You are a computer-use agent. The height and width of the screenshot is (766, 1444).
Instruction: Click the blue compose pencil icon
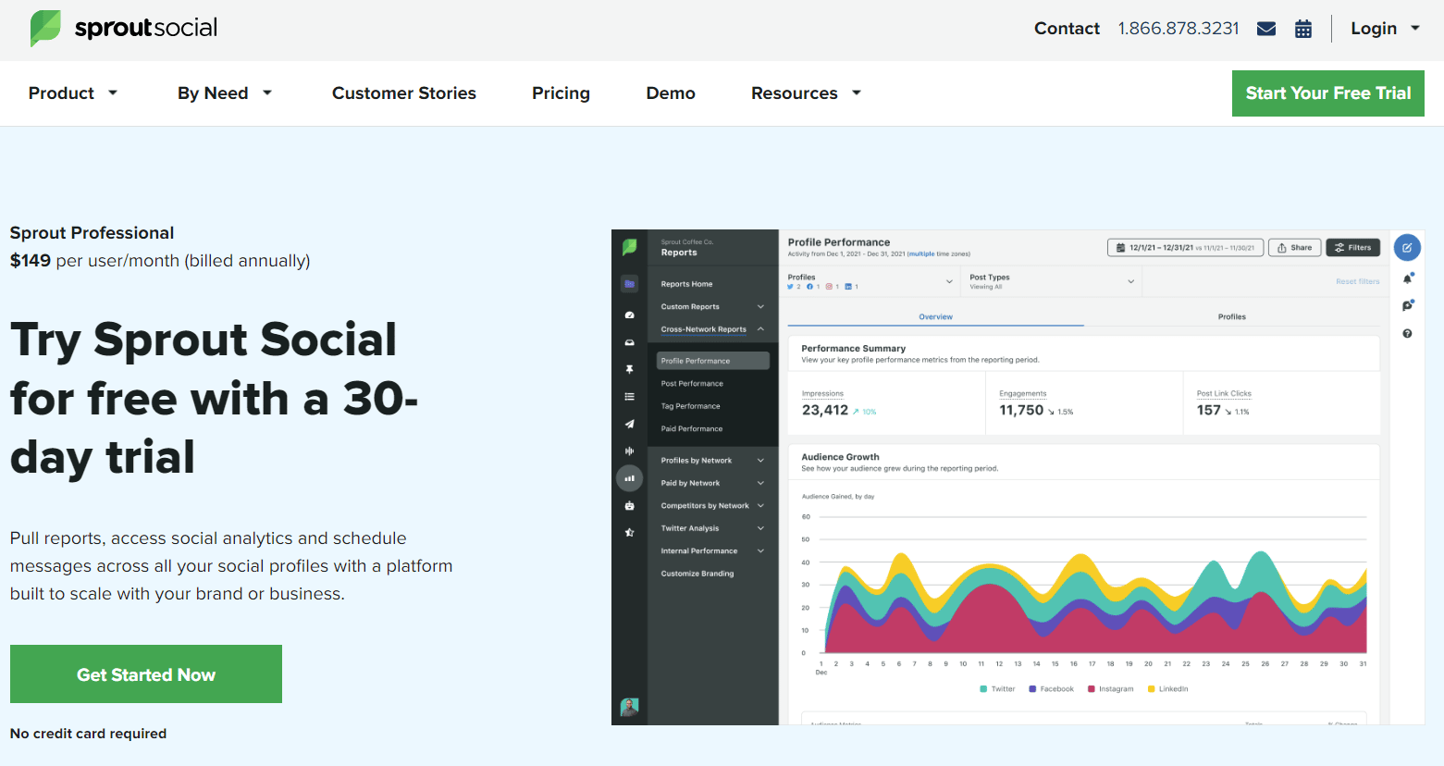(1407, 248)
